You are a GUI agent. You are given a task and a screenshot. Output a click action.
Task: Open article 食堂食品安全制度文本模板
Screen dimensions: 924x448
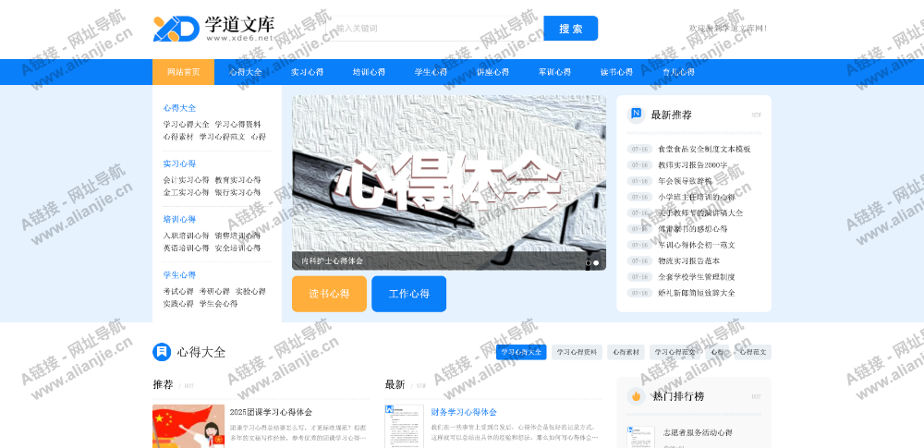point(704,149)
